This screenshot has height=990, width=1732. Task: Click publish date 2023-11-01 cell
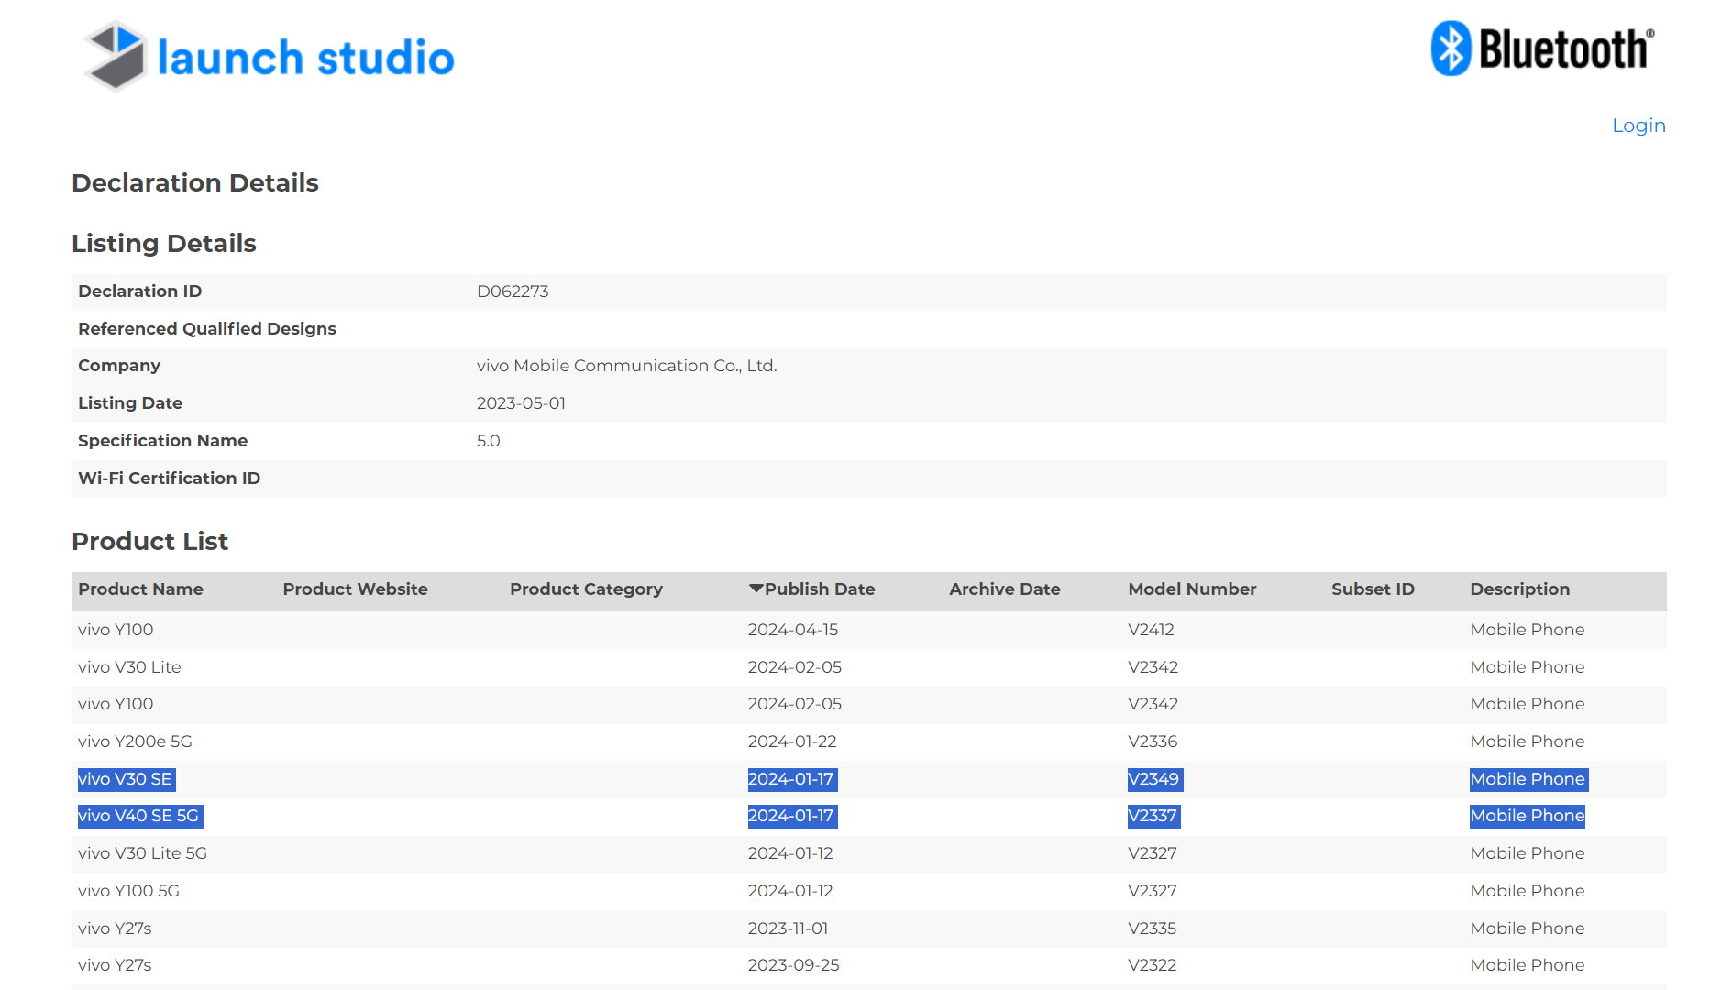click(x=788, y=929)
